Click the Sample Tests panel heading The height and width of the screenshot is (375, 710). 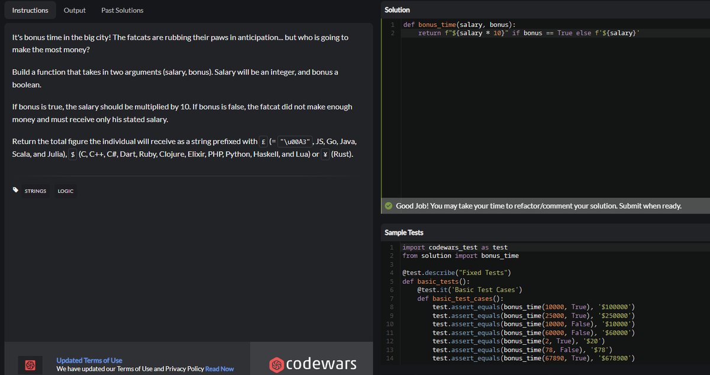tap(404, 233)
